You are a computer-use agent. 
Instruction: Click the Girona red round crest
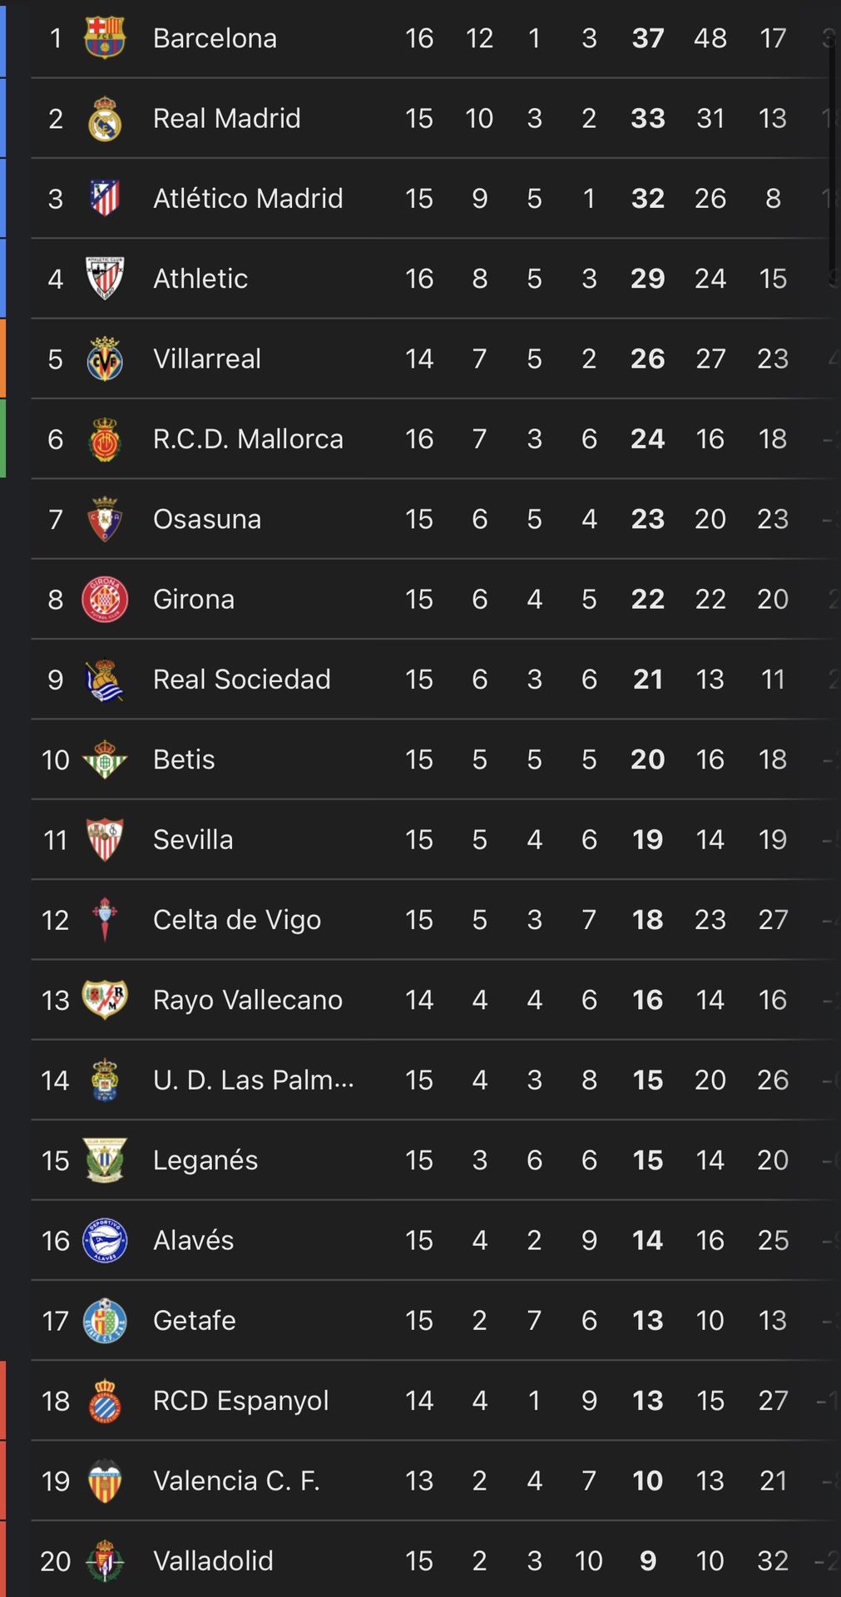point(105,599)
